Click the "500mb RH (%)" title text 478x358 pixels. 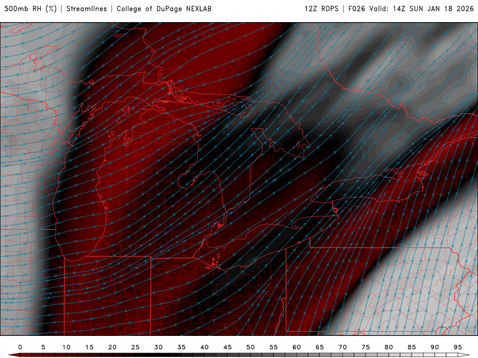point(30,8)
